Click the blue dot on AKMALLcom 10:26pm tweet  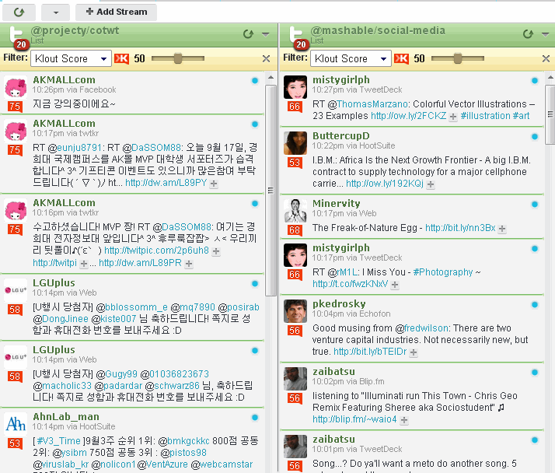[x=255, y=81]
